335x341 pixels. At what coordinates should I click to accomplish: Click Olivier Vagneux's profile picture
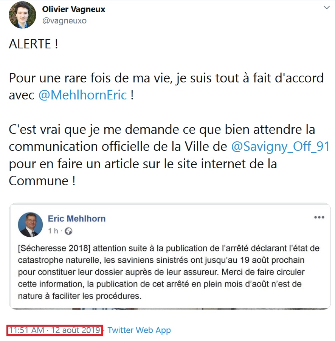(x=22, y=15)
